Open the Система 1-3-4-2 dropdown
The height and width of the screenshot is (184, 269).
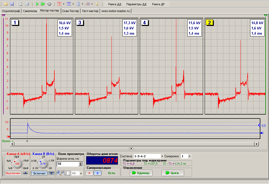tap(162, 156)
